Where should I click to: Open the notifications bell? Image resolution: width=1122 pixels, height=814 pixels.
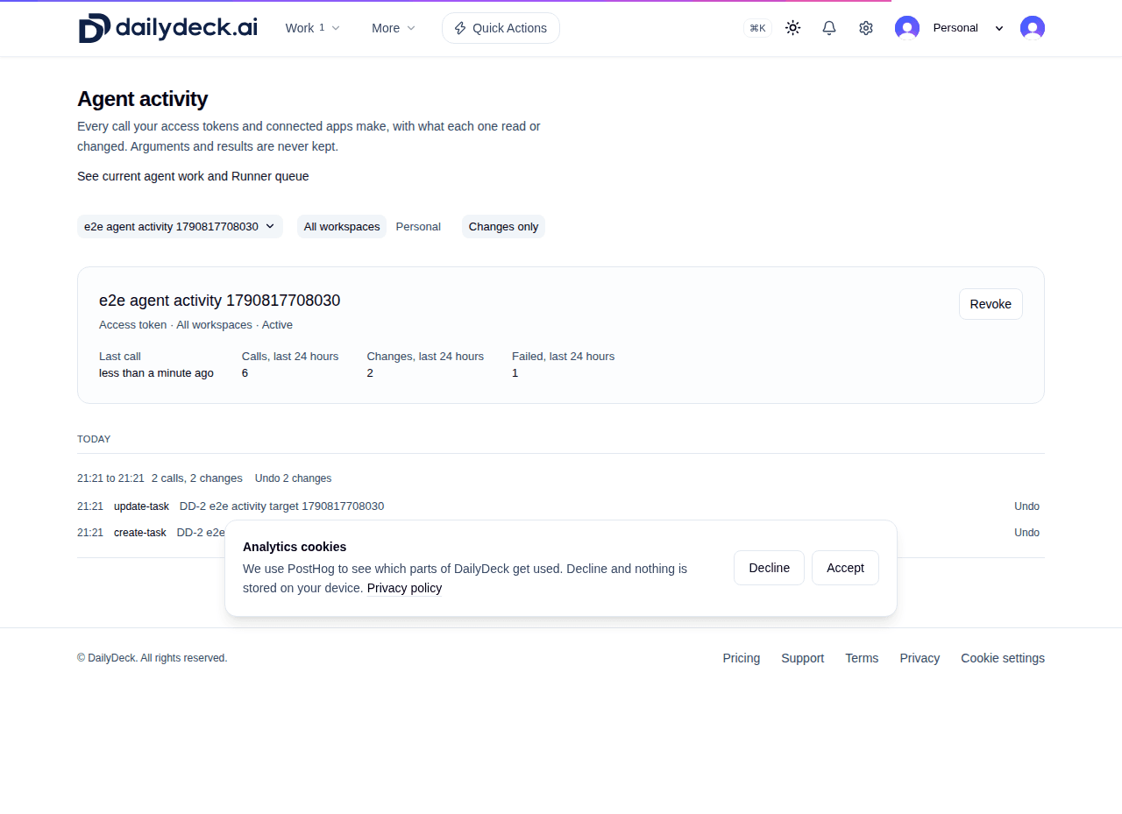pos(829,28)
